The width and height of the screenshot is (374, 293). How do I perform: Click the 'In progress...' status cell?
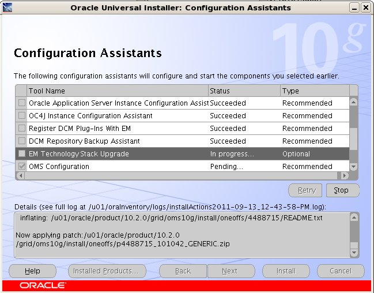(x=232, y=154)
